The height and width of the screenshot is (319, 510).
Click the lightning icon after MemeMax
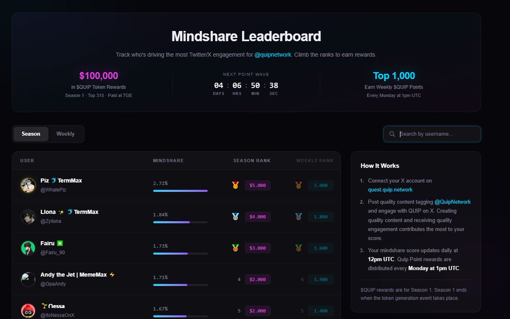(112, 275)
